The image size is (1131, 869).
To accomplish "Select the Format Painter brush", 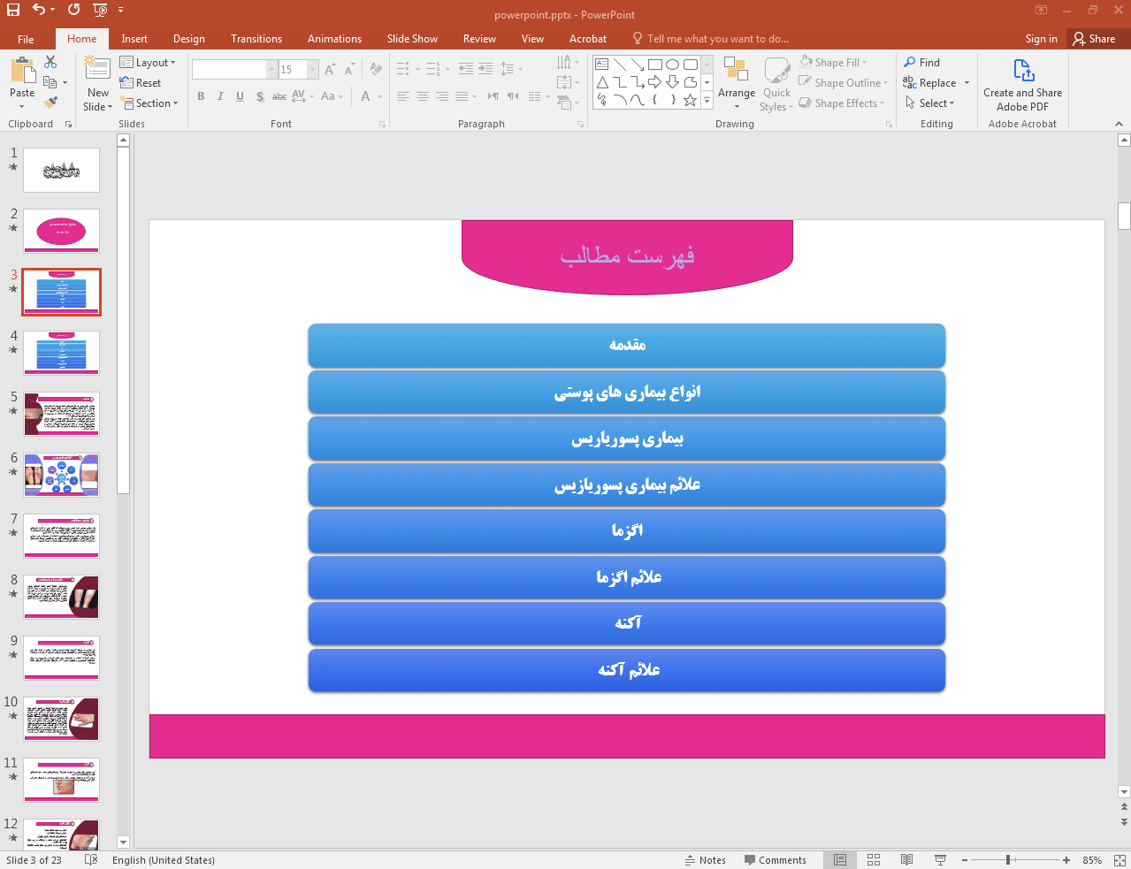I will pos(50,103).
